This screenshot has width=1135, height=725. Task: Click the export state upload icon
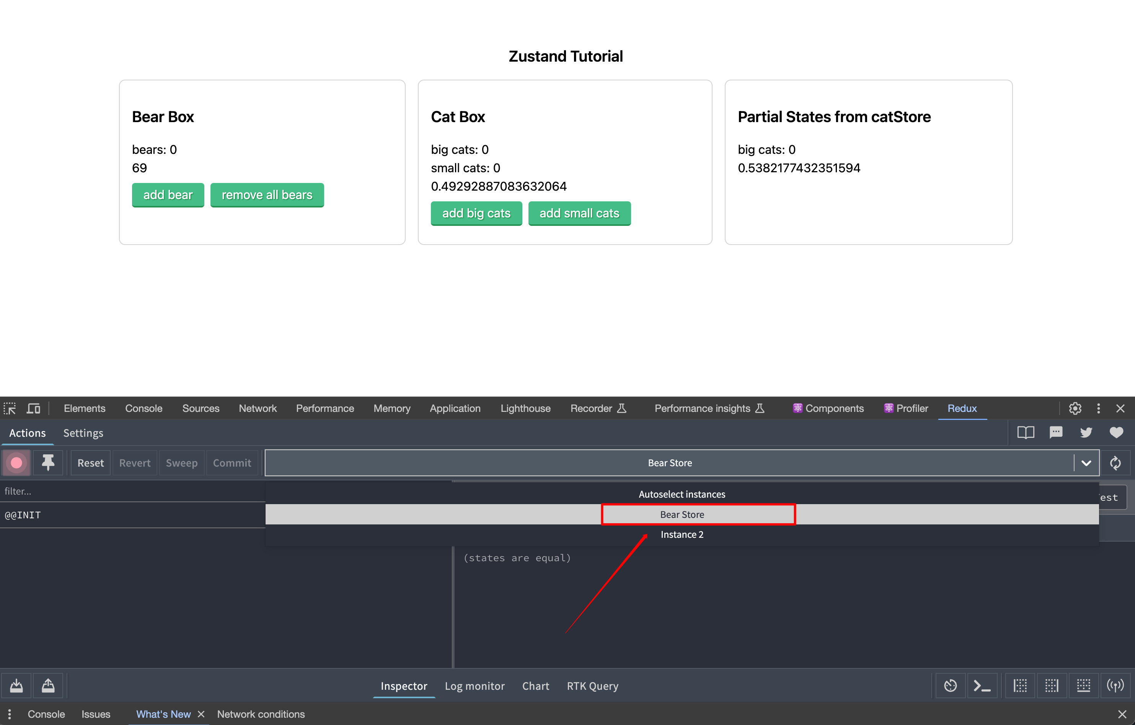(48, 686)
